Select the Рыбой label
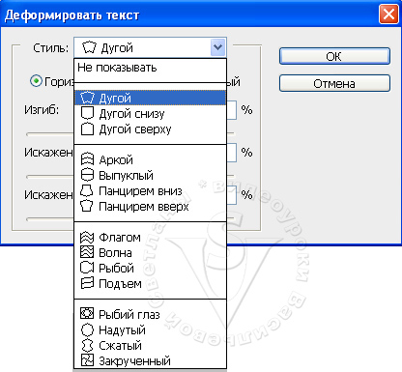 116,268
